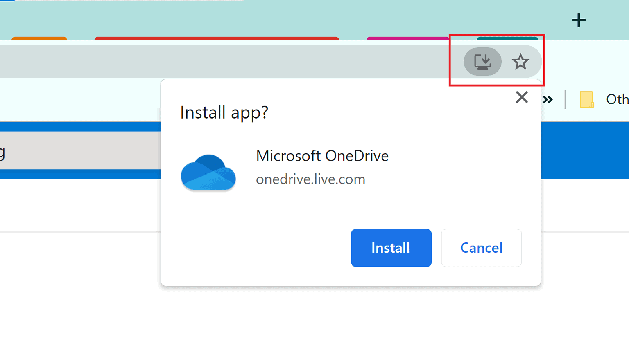
Task: Cancel the app installation
Action: click(x=481, y=248)
